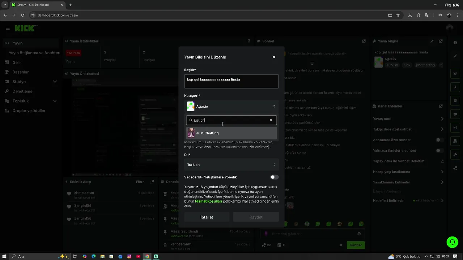This screenshot has height=260, width=463.
Task: Open Instagram from taskbar
Action: [129, 256]
